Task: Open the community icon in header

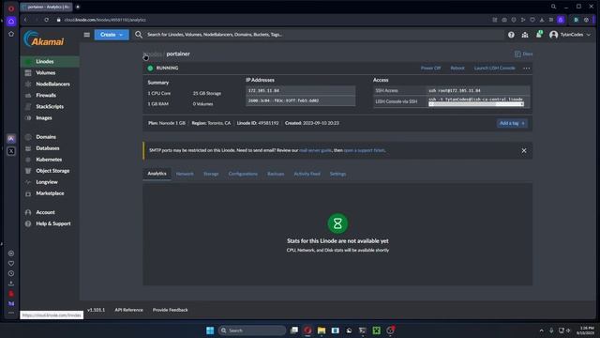Action: click(525, 35)
